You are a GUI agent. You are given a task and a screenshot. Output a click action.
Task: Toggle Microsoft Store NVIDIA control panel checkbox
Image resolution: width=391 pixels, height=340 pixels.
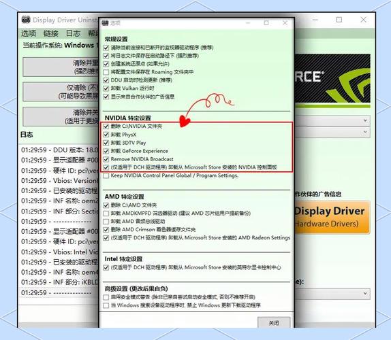(x=106, y=167)
